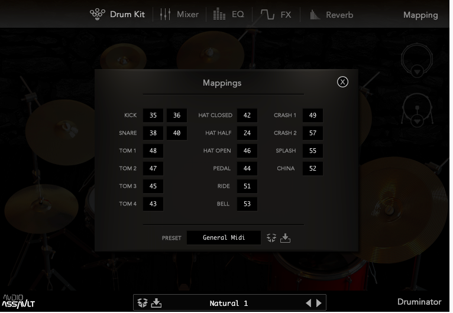Edit PEDAL note value 44
This screenshot has width=453, height=313.
click(247, 168)
